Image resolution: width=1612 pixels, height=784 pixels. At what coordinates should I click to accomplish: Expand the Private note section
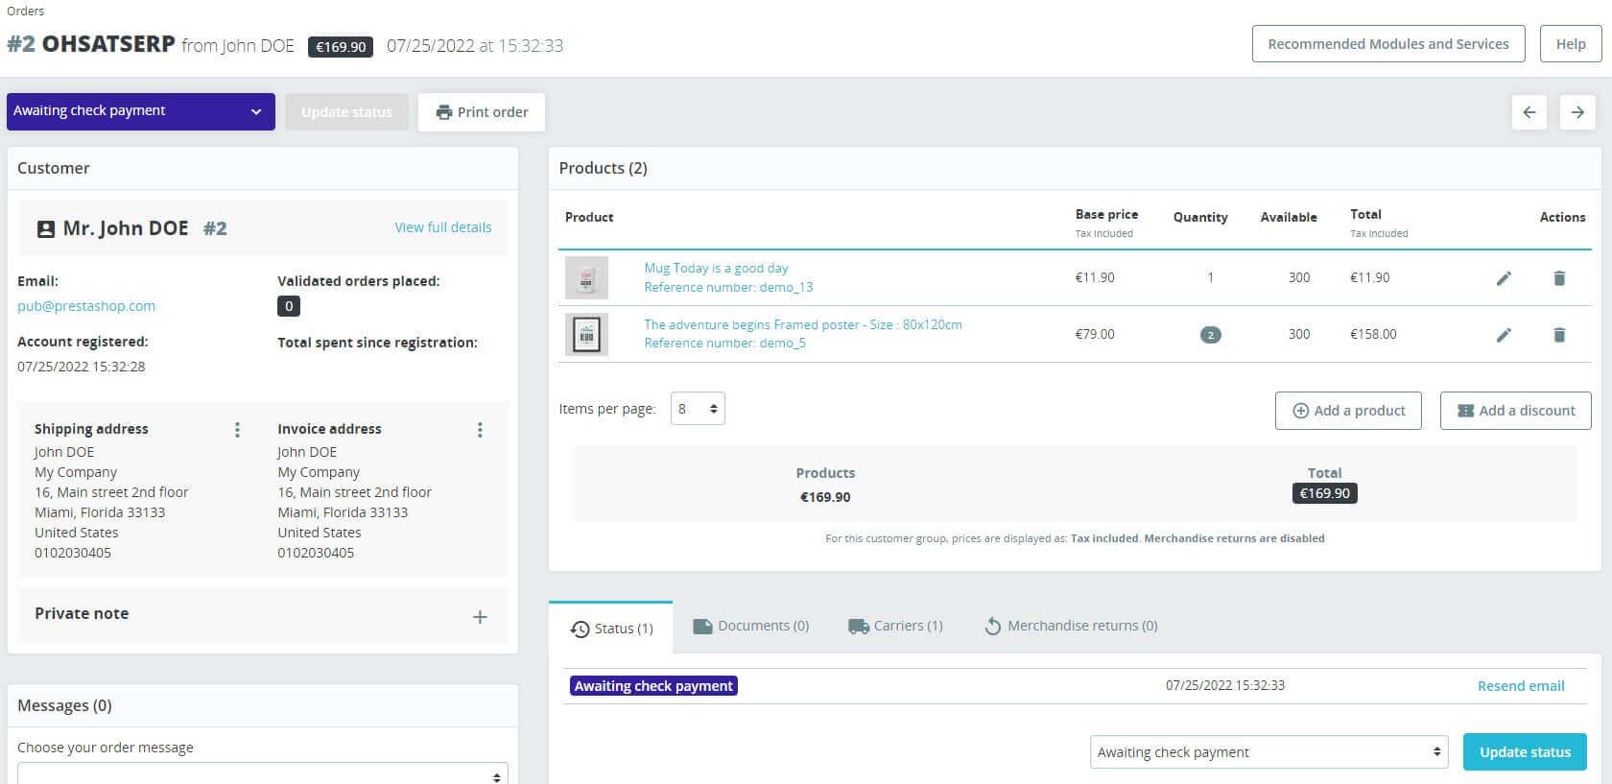coord(480,617)
